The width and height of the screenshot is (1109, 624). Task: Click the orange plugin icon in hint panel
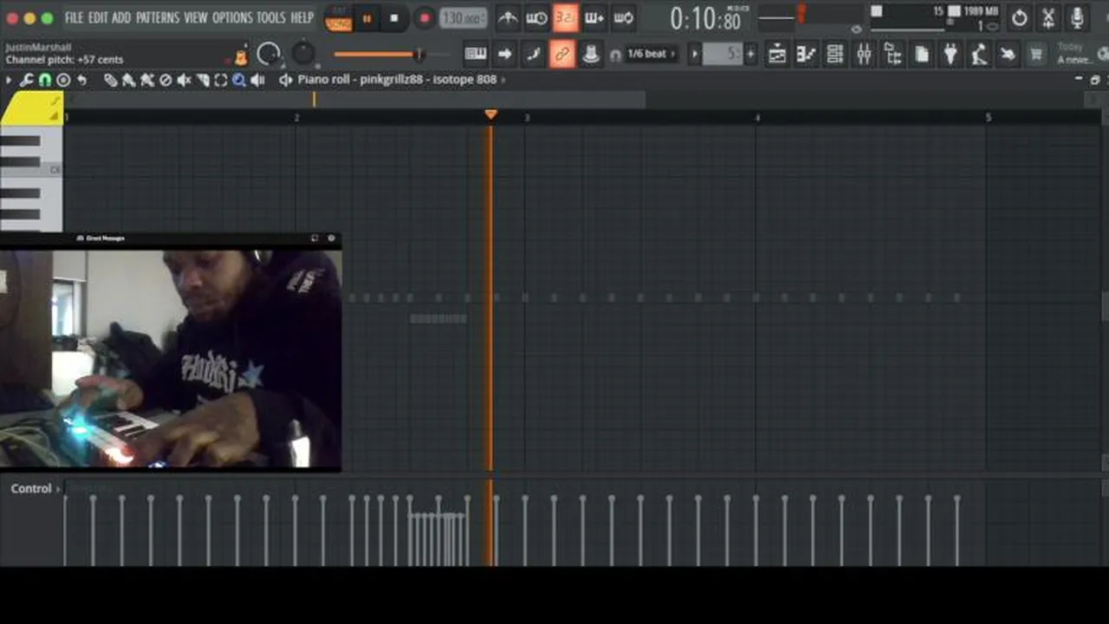click(241, 57)
